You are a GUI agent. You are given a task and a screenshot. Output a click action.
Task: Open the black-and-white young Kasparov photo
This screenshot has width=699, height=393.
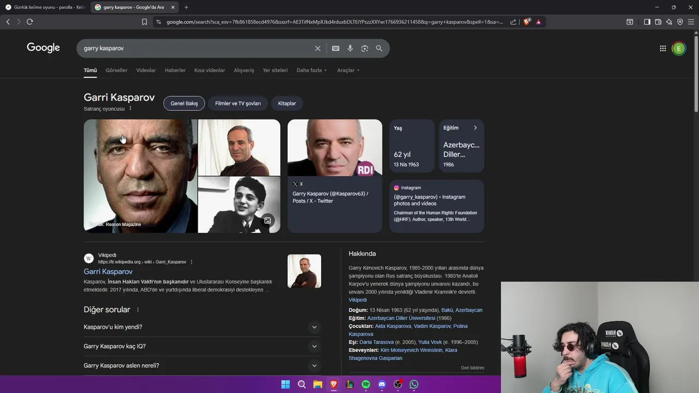click(x=239, y=205)
